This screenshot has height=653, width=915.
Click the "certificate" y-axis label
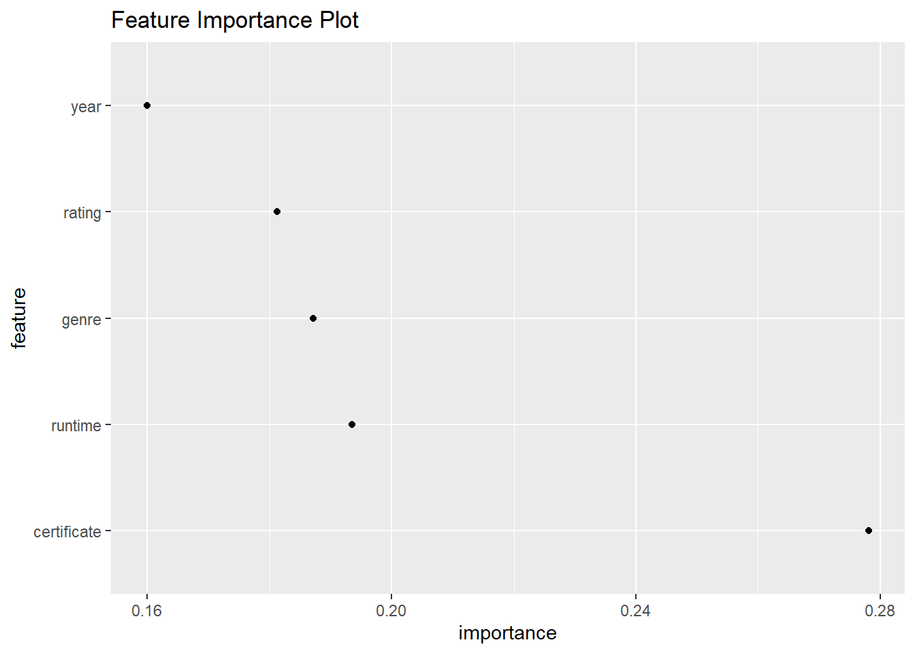[67, 532]
